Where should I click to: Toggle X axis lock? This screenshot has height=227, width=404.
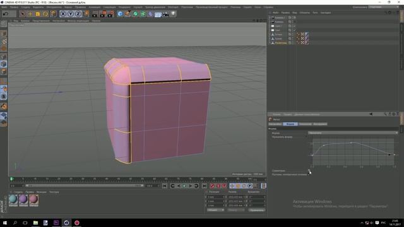point(63,14)
